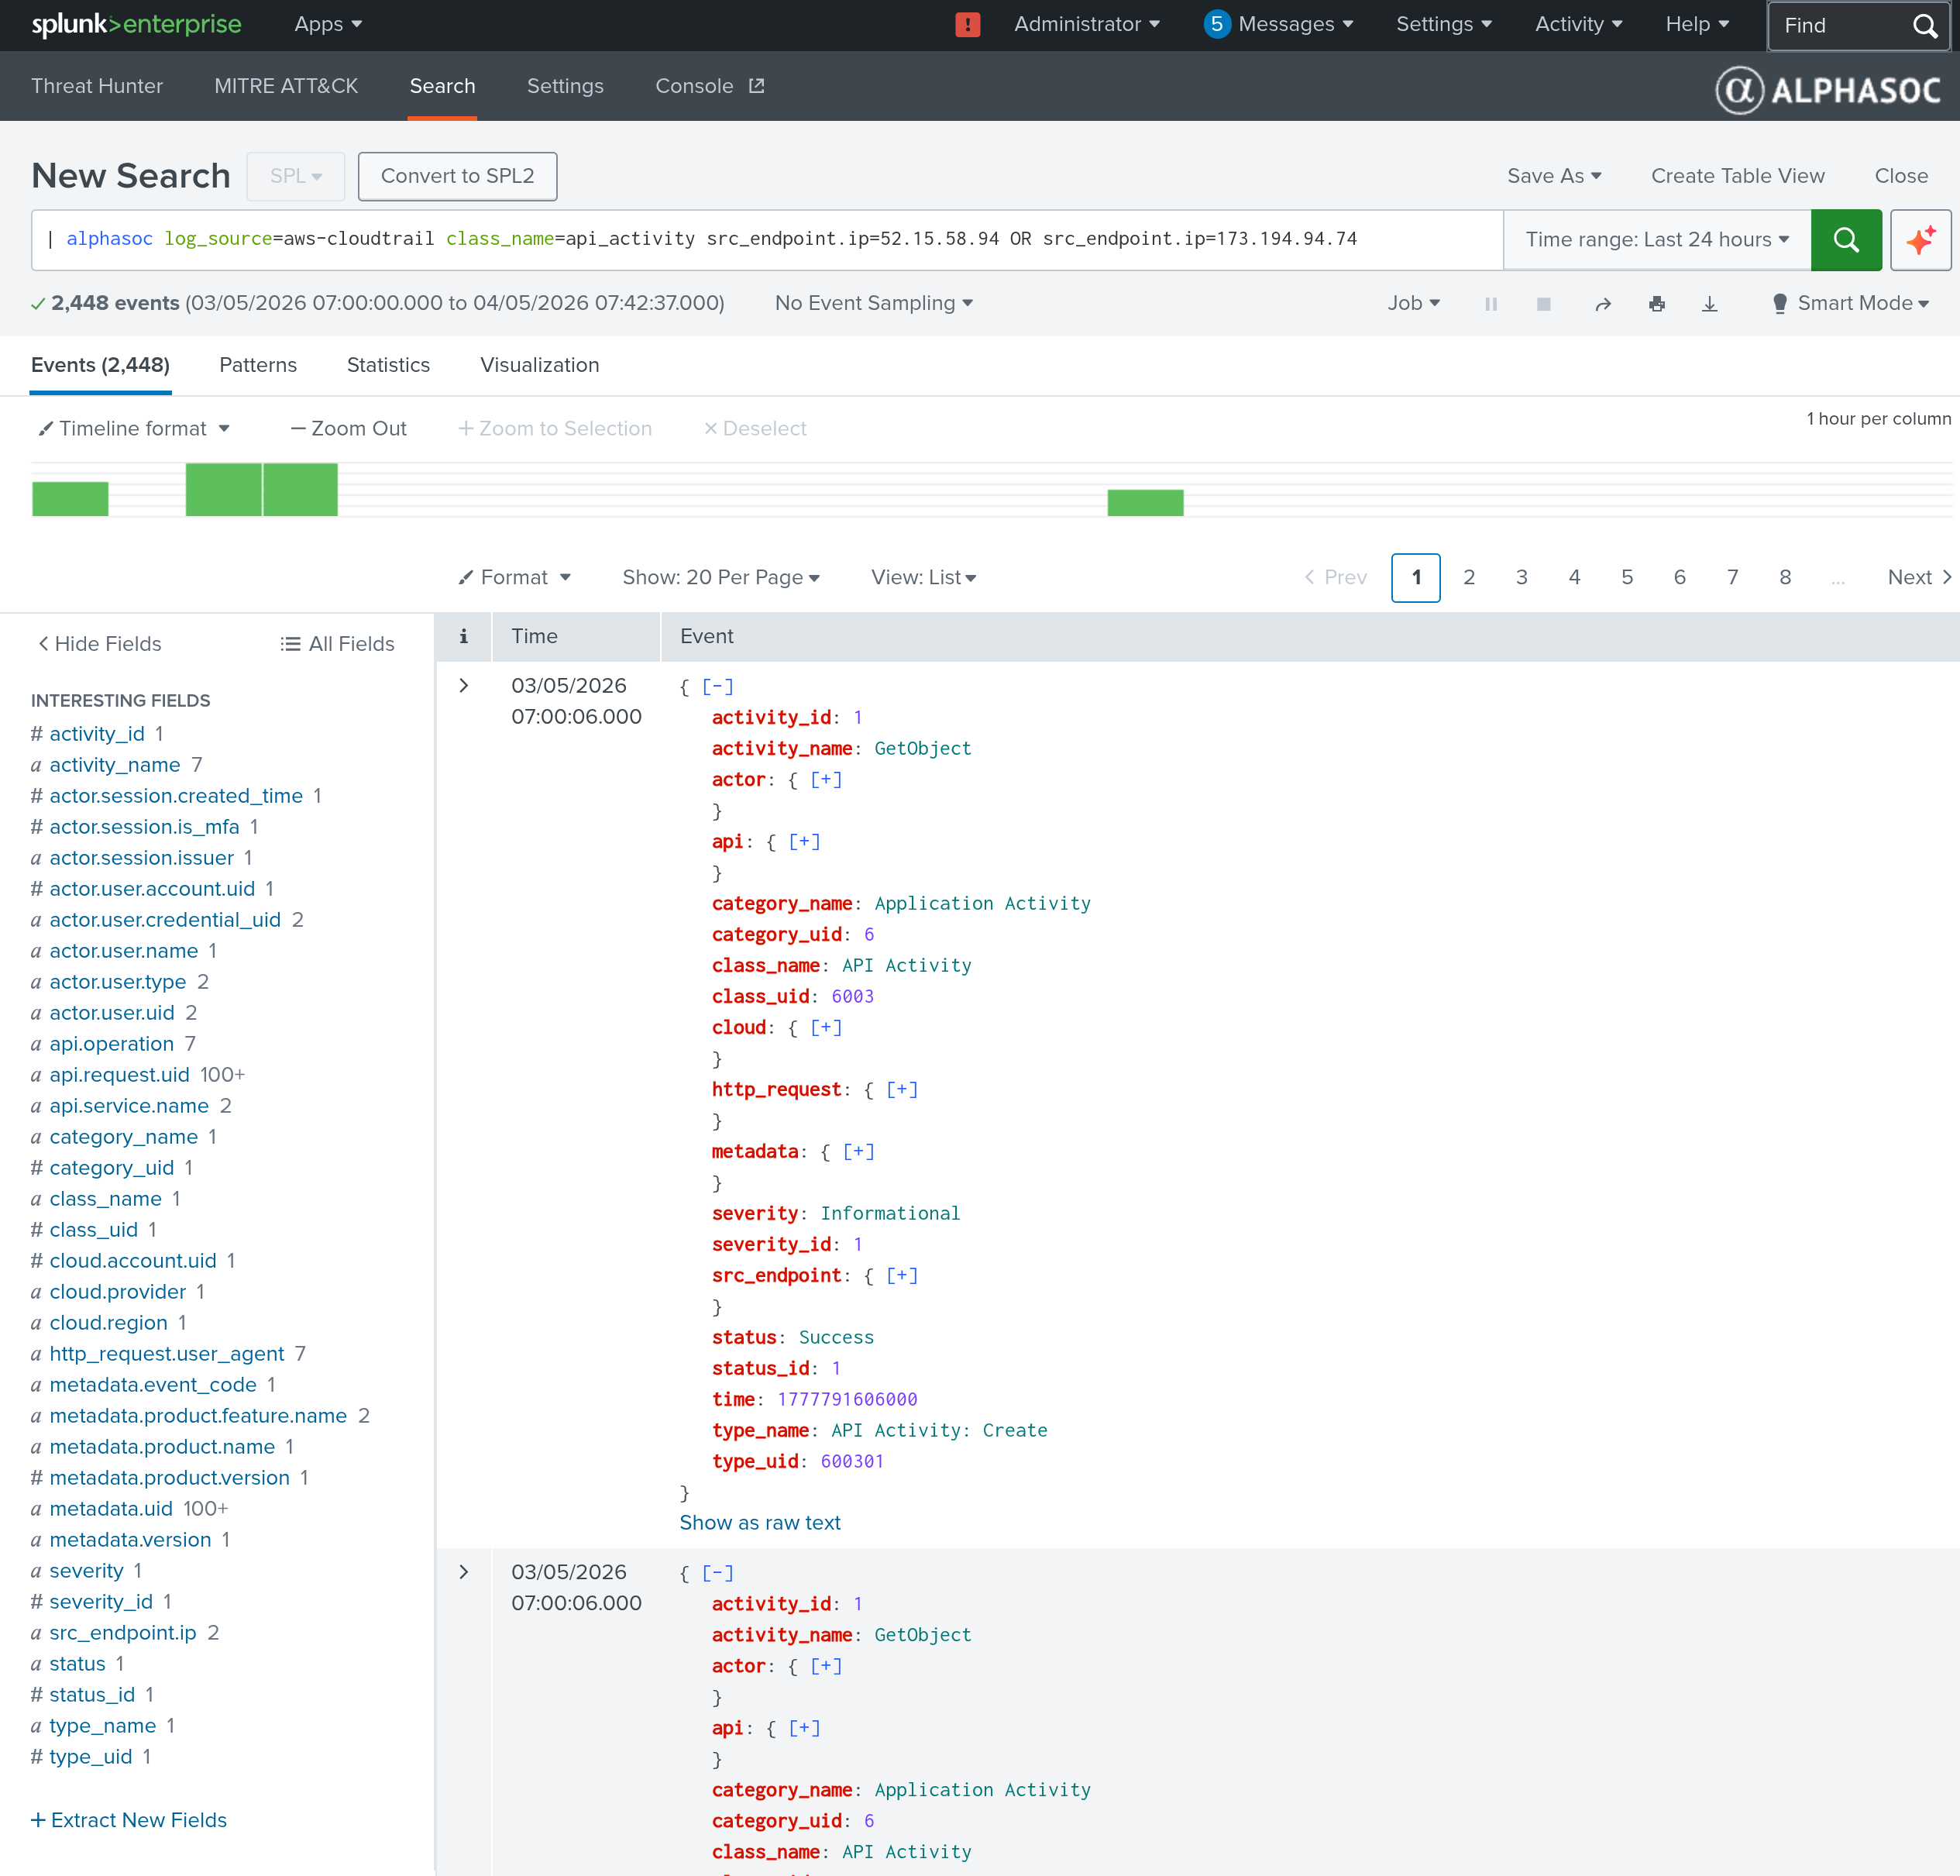This screenshot has width=1960, height=1876.
Task: Click the Time column header
Action: pos(535,636)
